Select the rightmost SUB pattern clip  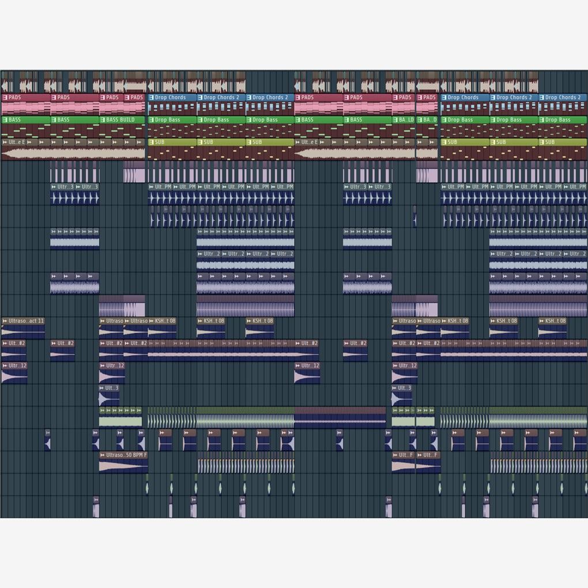point(563,149)
